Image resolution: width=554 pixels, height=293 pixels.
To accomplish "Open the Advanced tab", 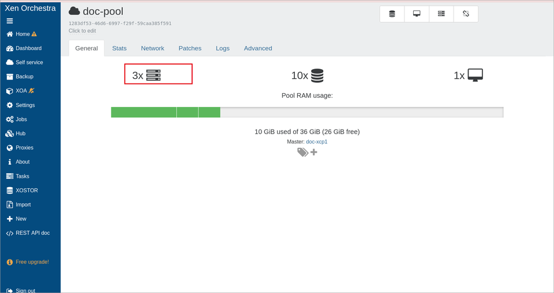I will click(258, 48).
